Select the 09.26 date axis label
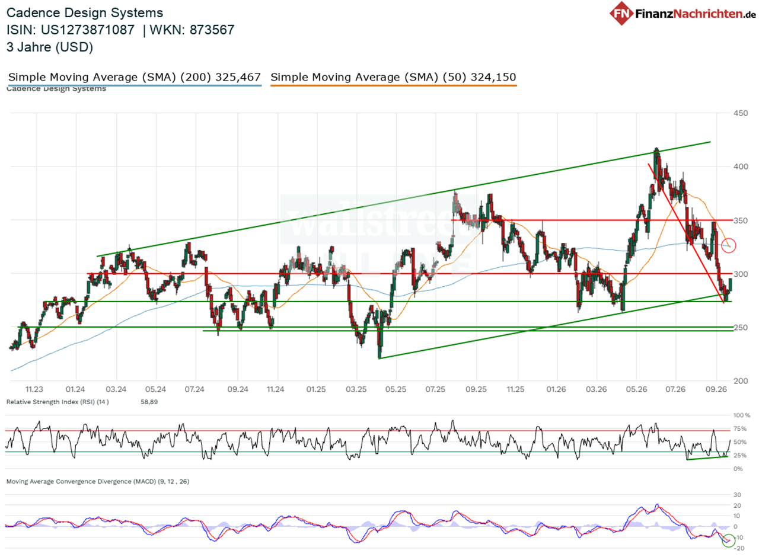The image size is (759, 557). coord(716,389)
